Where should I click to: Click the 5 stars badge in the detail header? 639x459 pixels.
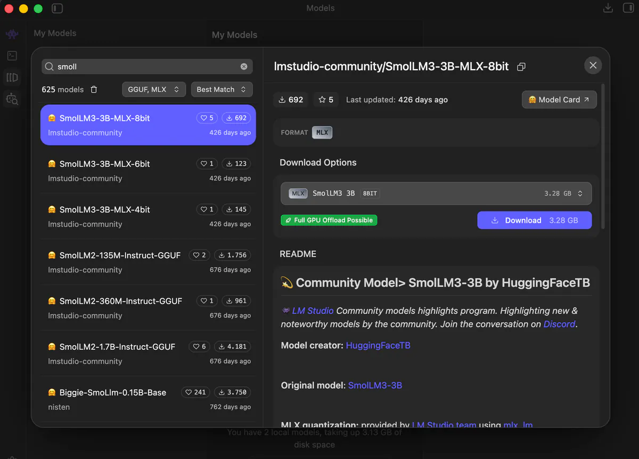click(325, 99)
